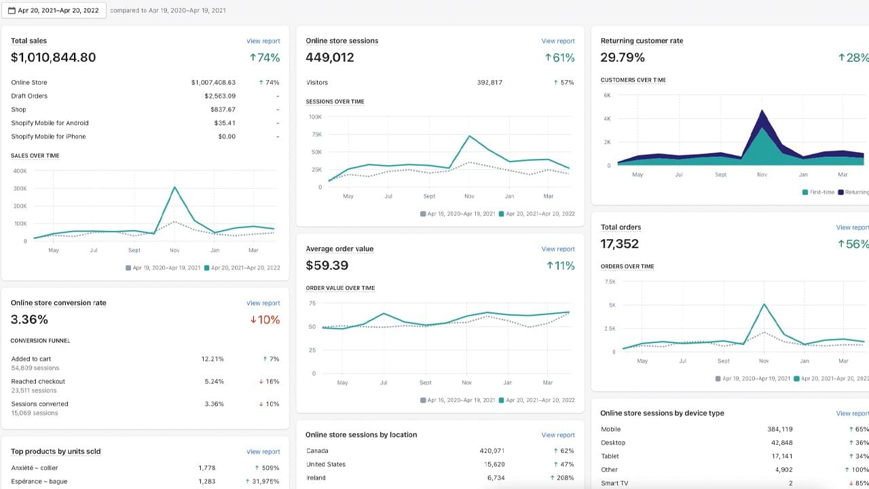Screen dimensions: 869x489
Task: Select First-time legend swatch in customers chart
Action: [805, 192]
